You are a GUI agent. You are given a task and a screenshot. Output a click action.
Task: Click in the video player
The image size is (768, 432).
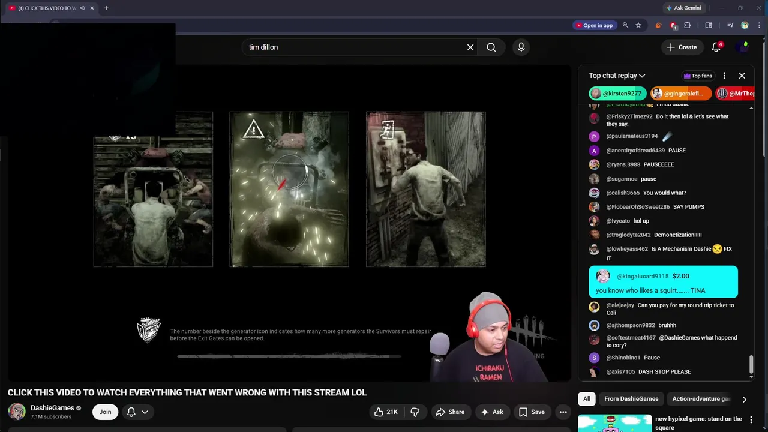click(289, 223)
